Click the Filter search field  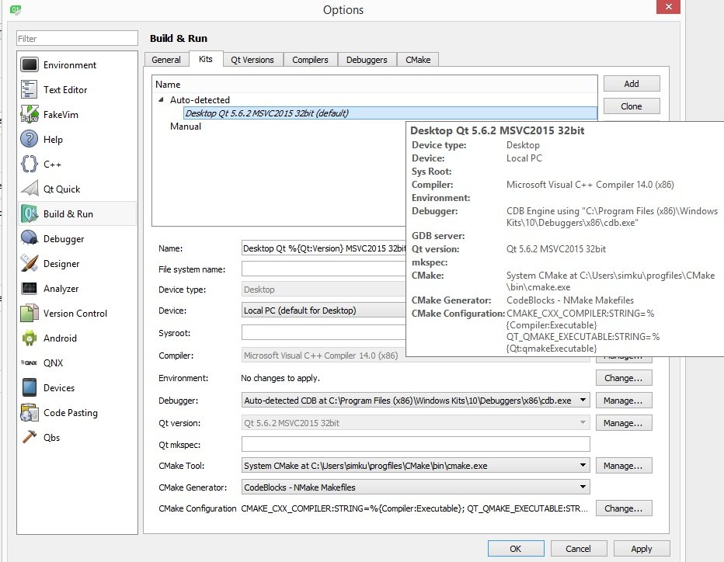click(77, 39)
